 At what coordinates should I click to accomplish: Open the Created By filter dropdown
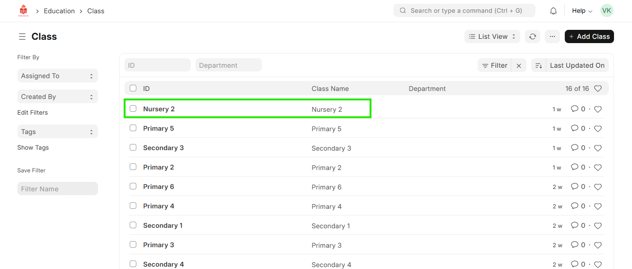tap(57, 97)
